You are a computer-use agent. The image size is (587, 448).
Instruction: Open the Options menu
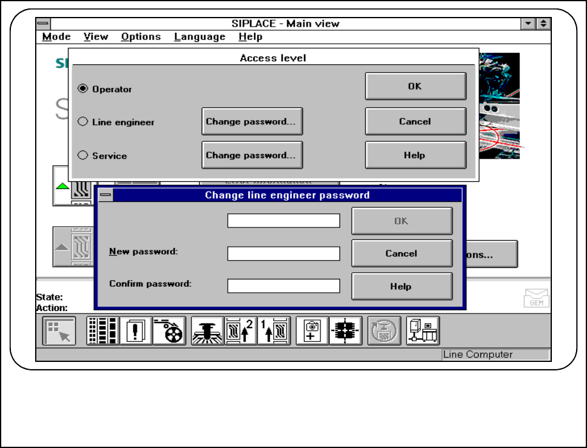[x=141, y=37]
